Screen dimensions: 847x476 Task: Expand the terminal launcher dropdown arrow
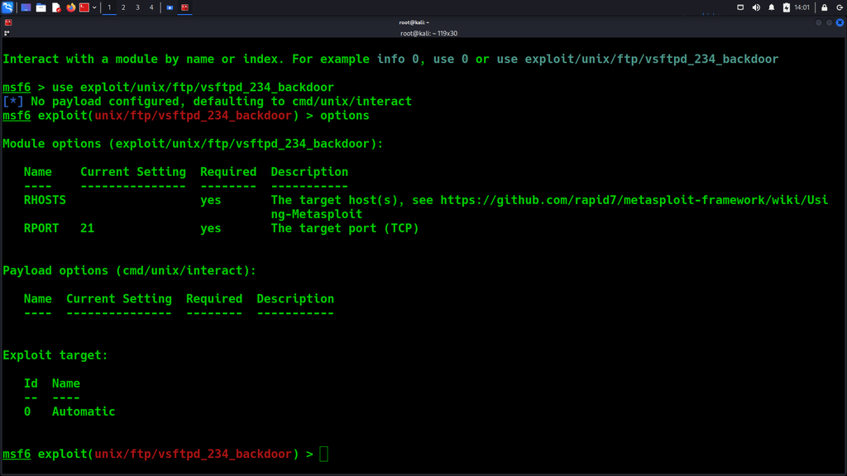(x=94, y=7)
